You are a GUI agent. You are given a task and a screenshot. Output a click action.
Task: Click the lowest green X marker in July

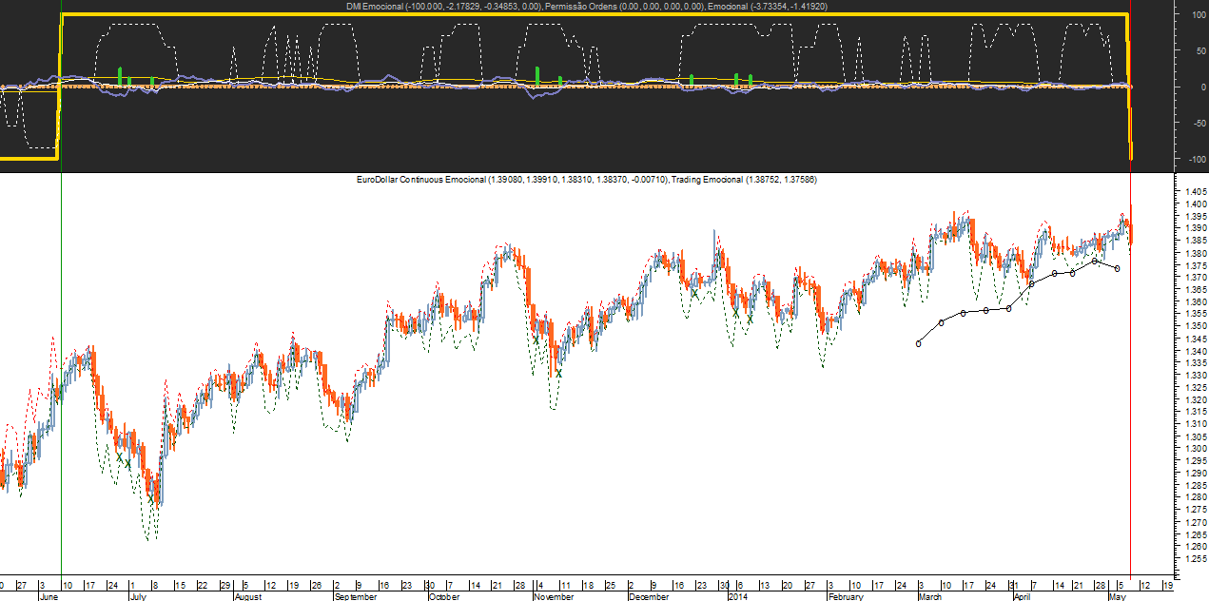point(150,497)
